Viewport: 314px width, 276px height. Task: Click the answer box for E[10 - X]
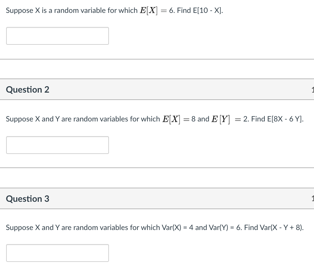click(57, 36)
